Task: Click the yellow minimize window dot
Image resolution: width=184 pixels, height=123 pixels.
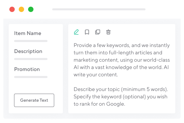Action: pos(21,9)
